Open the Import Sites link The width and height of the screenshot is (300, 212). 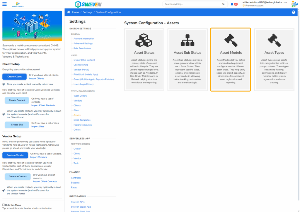38,127
